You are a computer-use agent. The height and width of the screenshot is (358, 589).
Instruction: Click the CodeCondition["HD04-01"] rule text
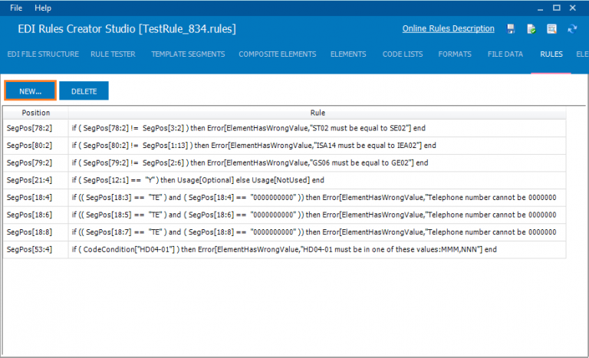tap(284, 249)
